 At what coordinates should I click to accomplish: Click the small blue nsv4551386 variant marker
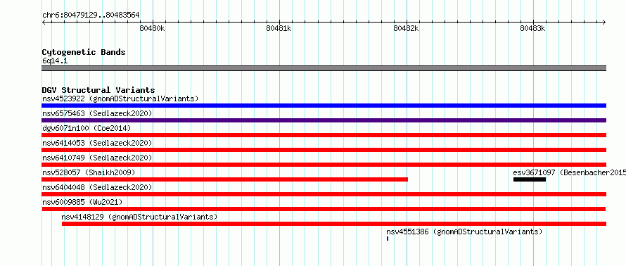coord(388,239)
